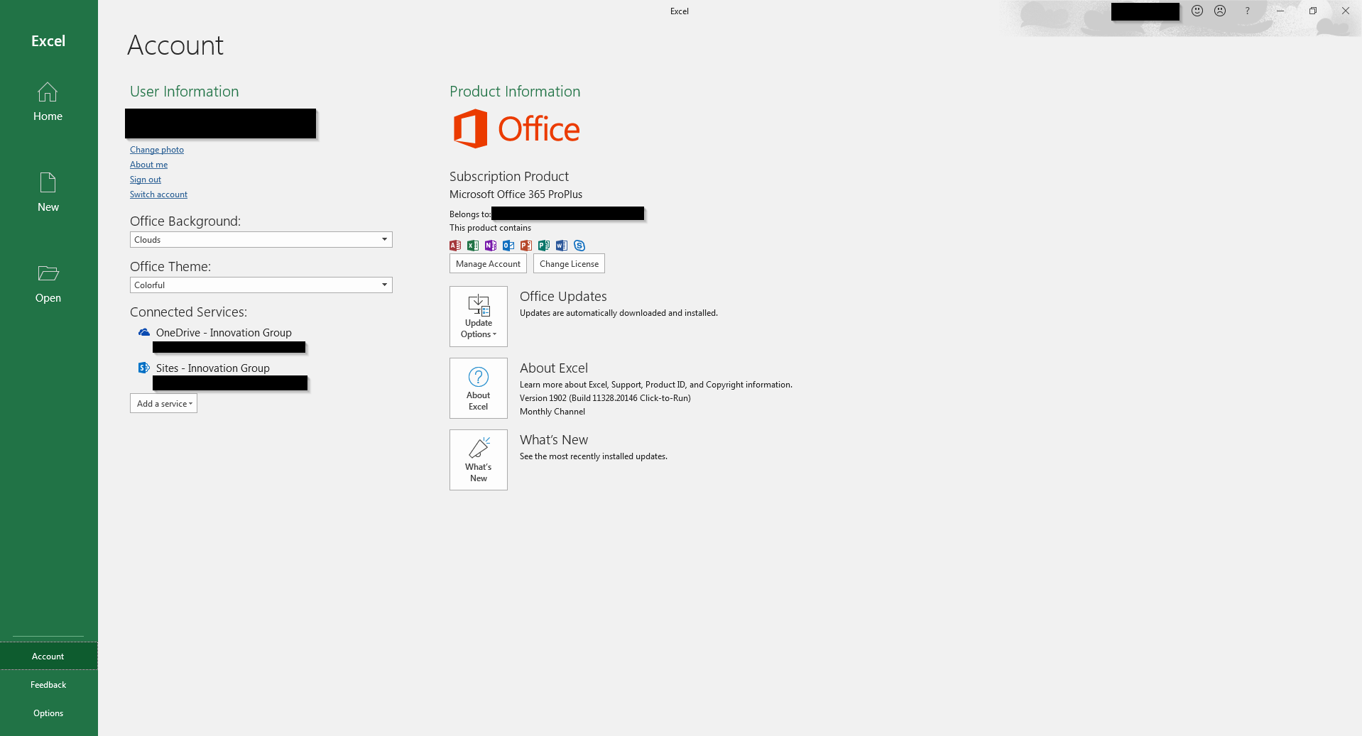Click the Skype for Business product icon
This screenshot has width=1362, height=736.
579,246
